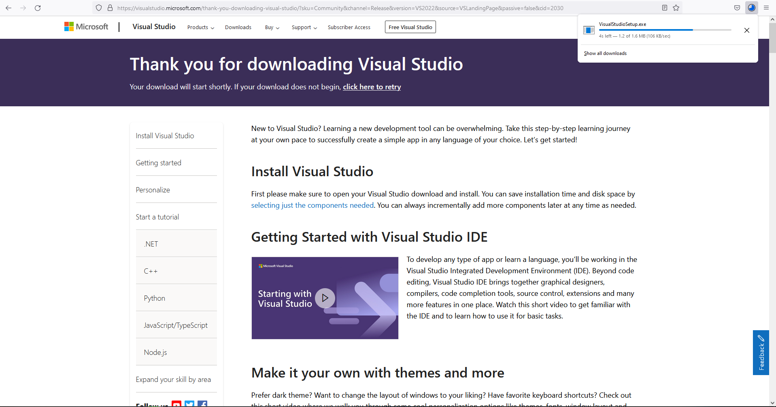Open the C++ tutorial item
Image resolution: width=776 pixels, height=407 pixels.
tap(176, 271)
